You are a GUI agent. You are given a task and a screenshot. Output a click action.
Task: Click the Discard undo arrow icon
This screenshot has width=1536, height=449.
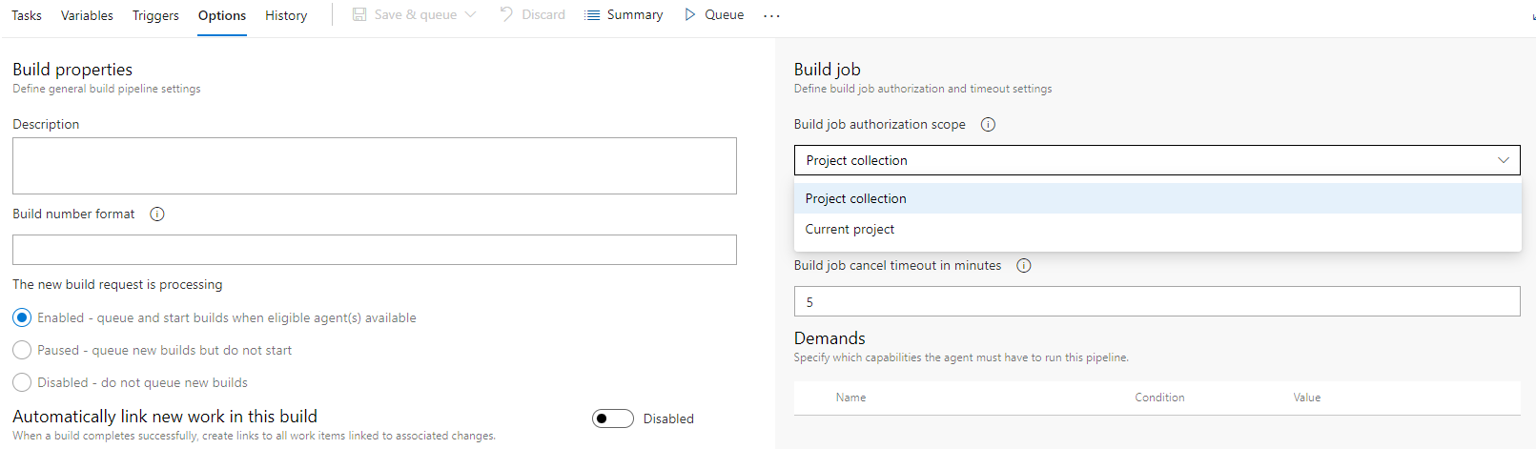point(506,14)
